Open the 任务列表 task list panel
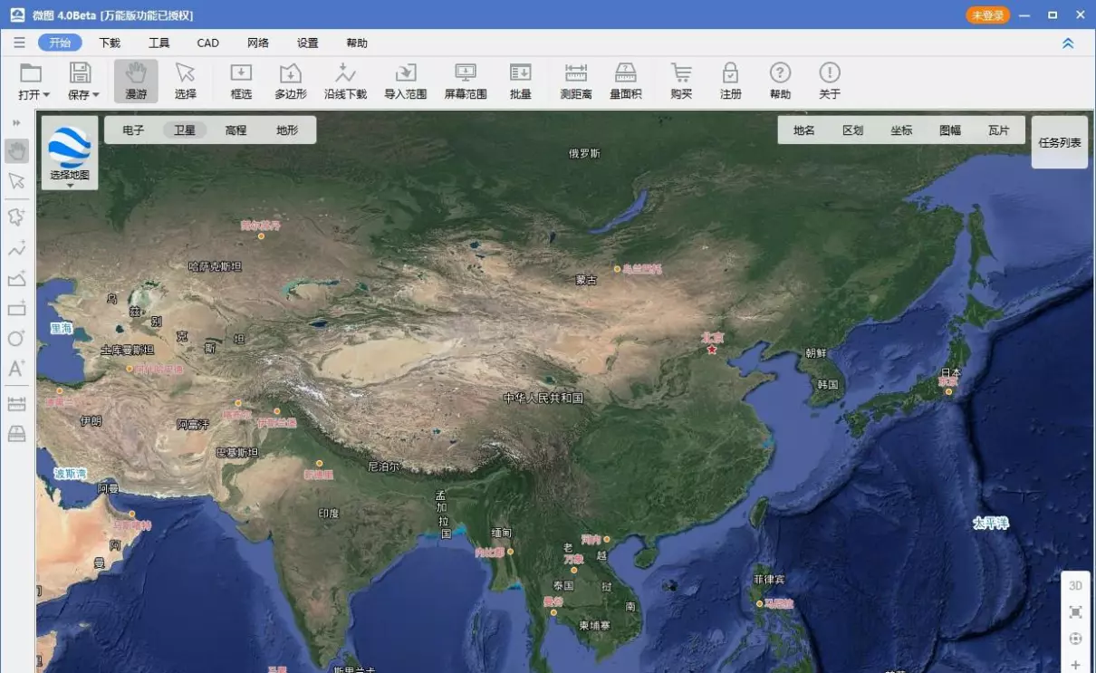This screenshot has height=673, width=1096. click(x=1059, y=142)
